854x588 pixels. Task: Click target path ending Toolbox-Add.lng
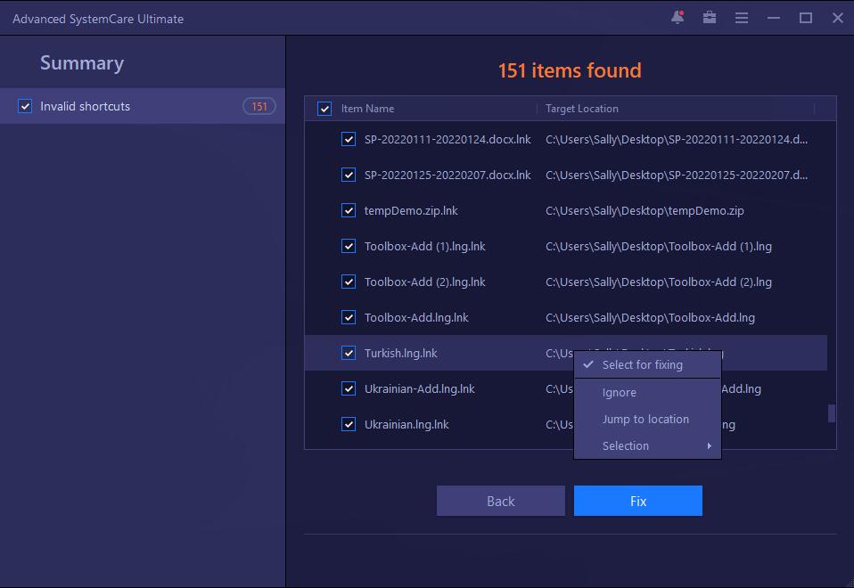click(x=650, y=317)
